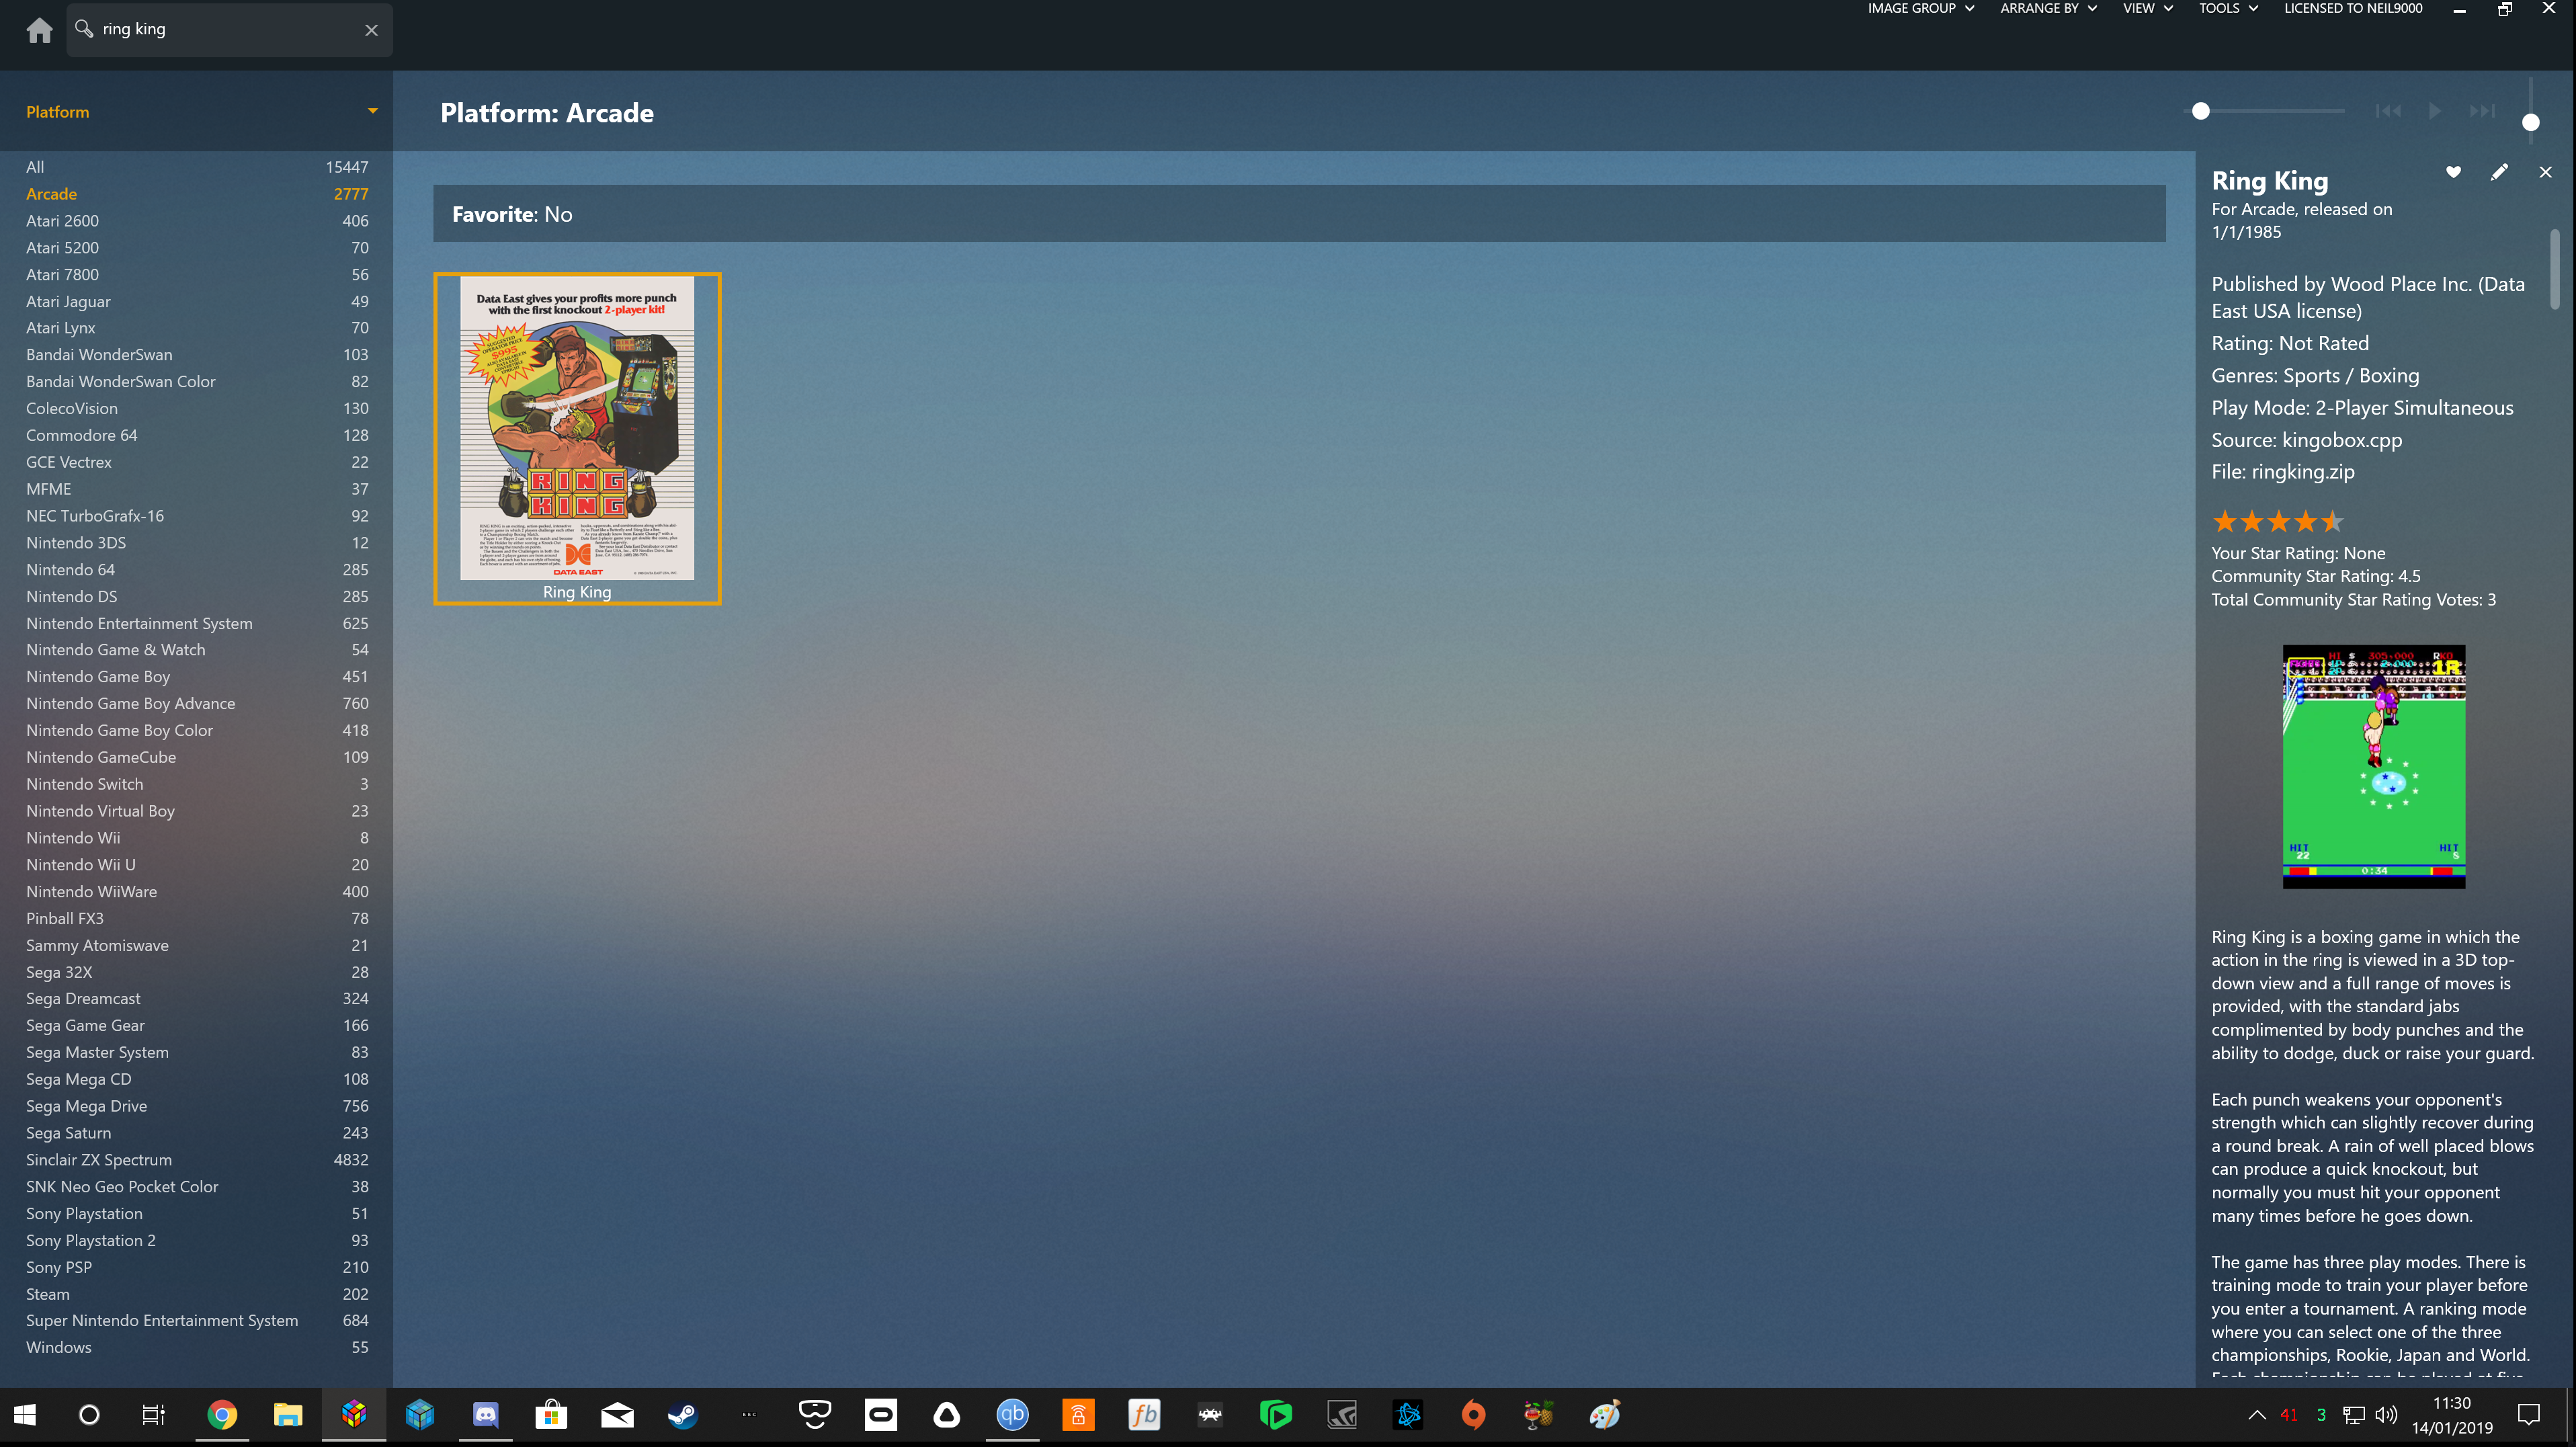Select Nintendo Switch platform
2576x1447 pixels.
tap(197, 784)
